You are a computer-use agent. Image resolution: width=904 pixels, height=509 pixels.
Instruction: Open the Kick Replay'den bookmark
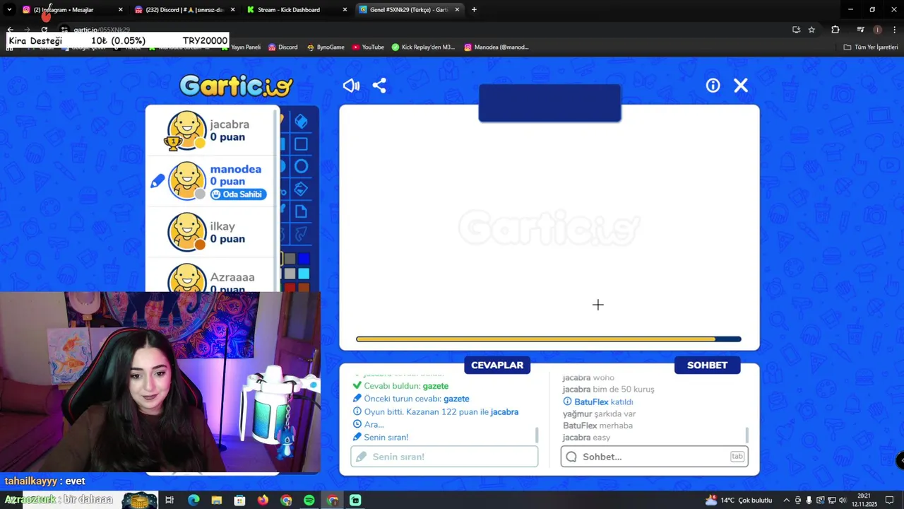point(424,47)
